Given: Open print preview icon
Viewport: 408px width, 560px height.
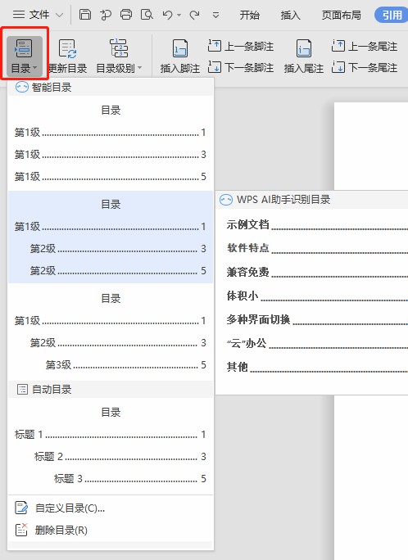Looking at the screenshot, I should (147, 15).
